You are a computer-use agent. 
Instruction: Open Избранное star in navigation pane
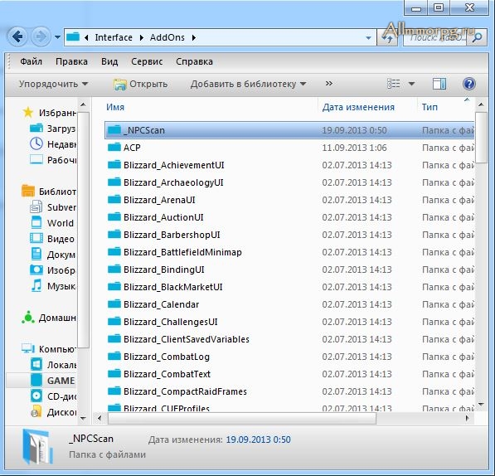(x=28, y=112)
